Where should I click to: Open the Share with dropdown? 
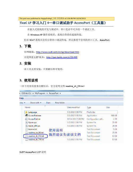(x=36, y=103)
